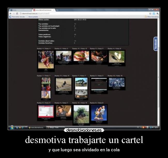
Task: Click the desmotivaciones taskbar window button
Action: (36, 127)
